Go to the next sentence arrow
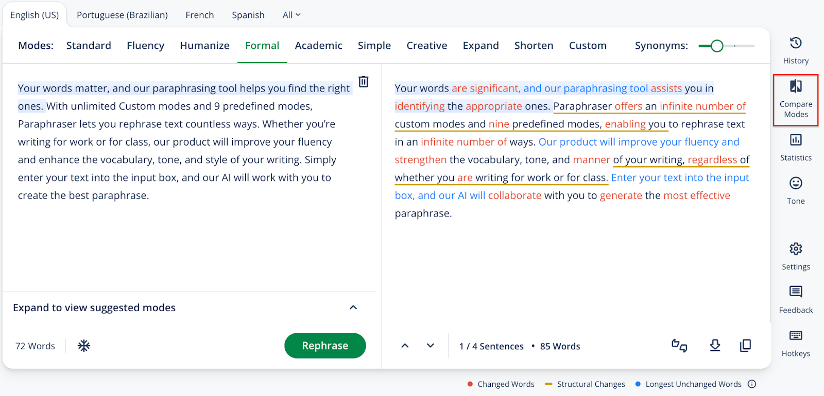 431,346
